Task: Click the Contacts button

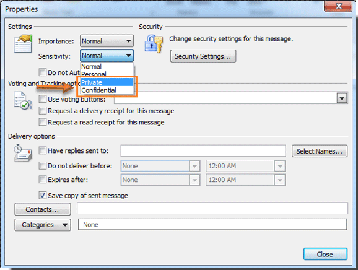Action: (x=43, y=209)
